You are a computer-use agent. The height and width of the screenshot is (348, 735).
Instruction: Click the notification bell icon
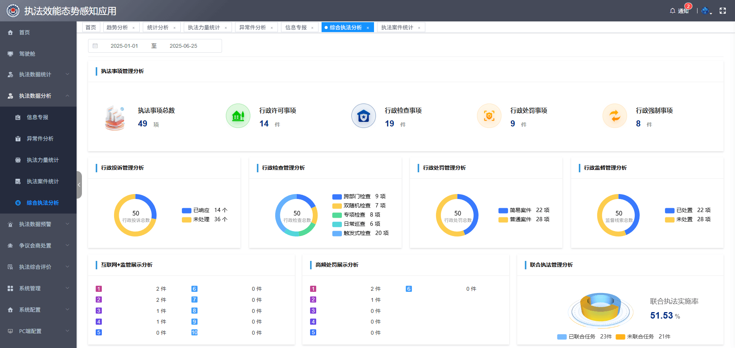click(673, 11)
